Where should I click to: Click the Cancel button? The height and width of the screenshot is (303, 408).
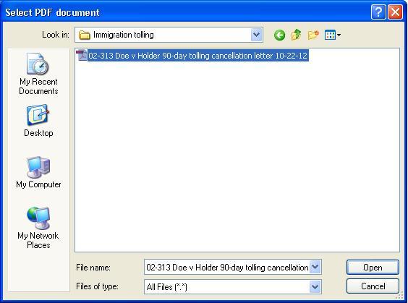[x=373, y=286]
